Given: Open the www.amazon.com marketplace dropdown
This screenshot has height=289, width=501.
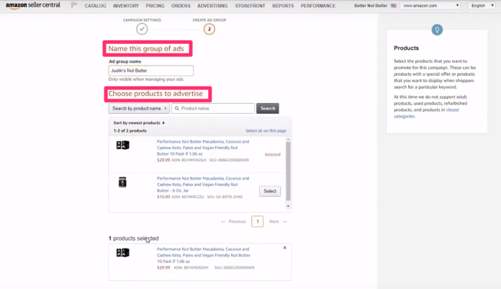Looking at the screenshot, I should click(430, 6).
